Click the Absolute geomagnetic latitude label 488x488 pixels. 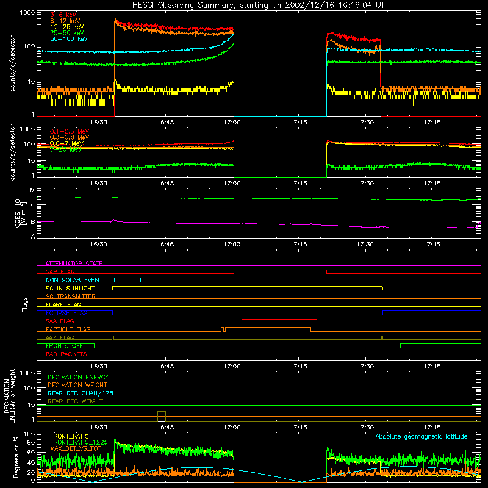pos(422,436)
